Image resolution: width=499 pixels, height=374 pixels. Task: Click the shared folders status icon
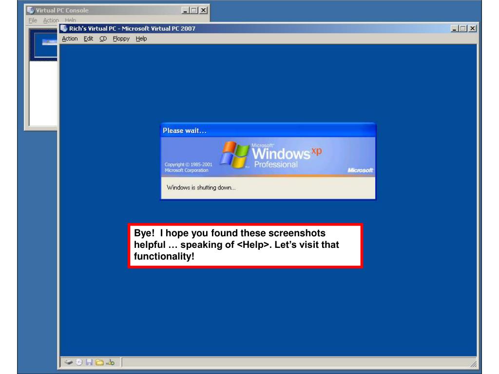coord(99,362)
